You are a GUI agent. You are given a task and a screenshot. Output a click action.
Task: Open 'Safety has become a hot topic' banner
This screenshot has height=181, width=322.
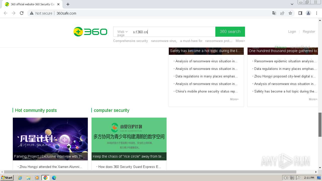[x=206, y=51]
